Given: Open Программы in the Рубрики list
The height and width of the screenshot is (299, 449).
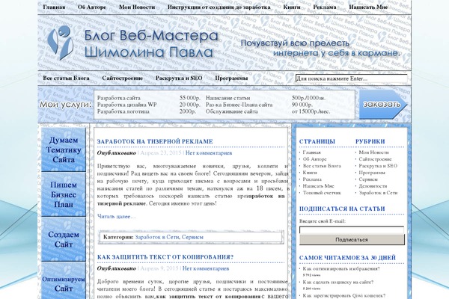Looking at the screenshot, I should click(x=372, y=173).
